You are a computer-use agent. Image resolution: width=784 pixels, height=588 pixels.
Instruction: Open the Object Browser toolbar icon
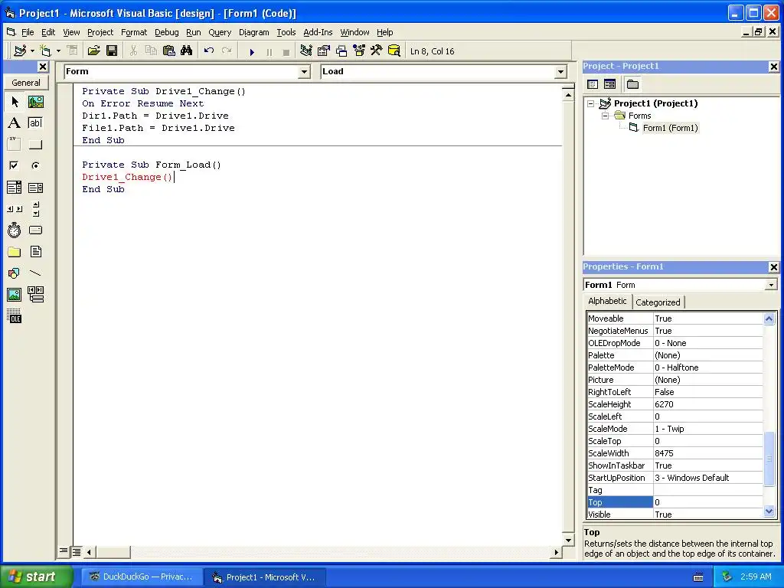[x=359, y=51]
